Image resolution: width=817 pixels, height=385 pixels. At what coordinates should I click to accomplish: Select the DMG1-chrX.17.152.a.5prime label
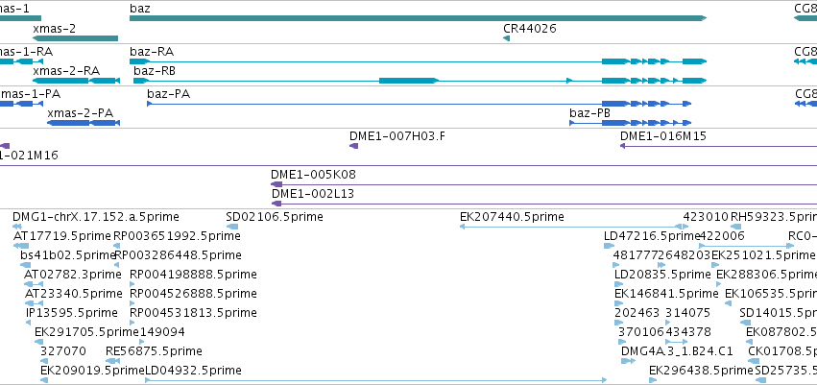pos(96,216)
